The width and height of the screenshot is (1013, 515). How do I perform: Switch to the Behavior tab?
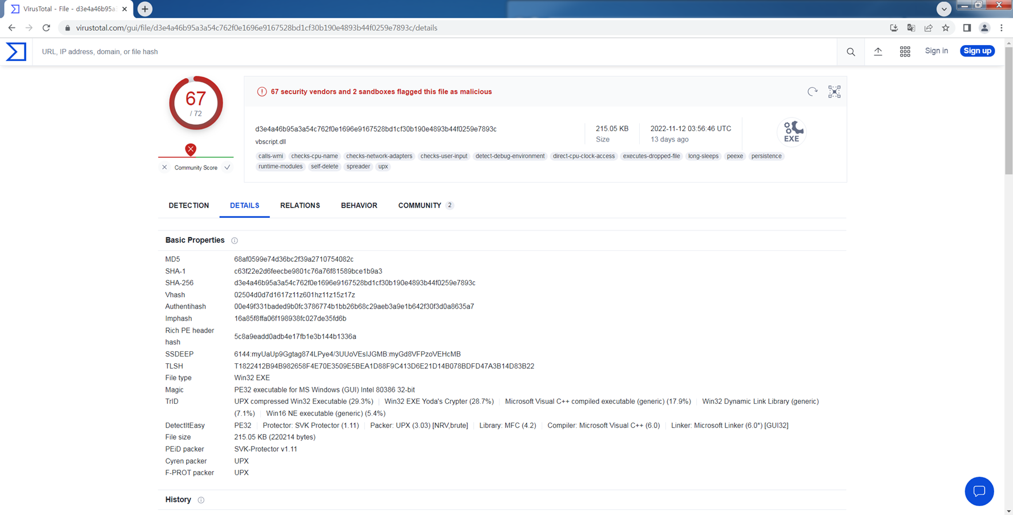(x=359, y=205)
